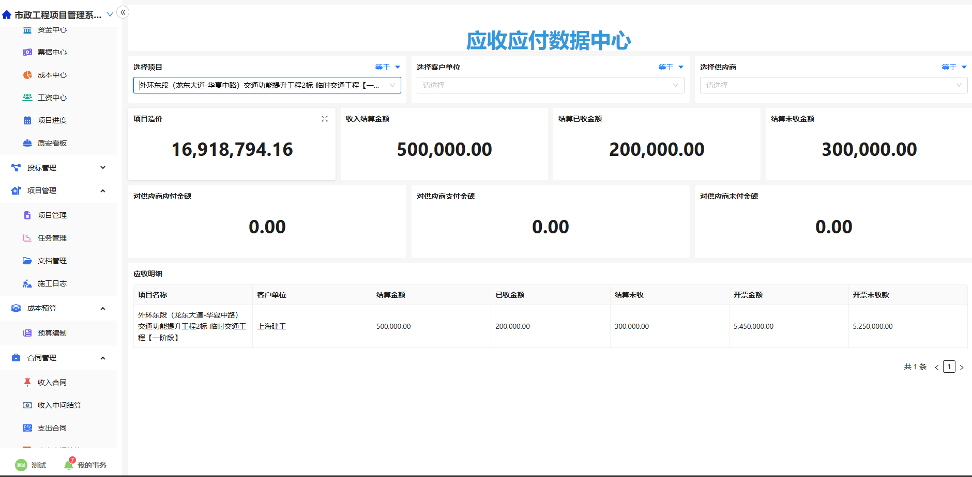Viewport: 972px width, 477px height.
Task: Open 工资中心 people icon
Action: (x=27, y=98)
